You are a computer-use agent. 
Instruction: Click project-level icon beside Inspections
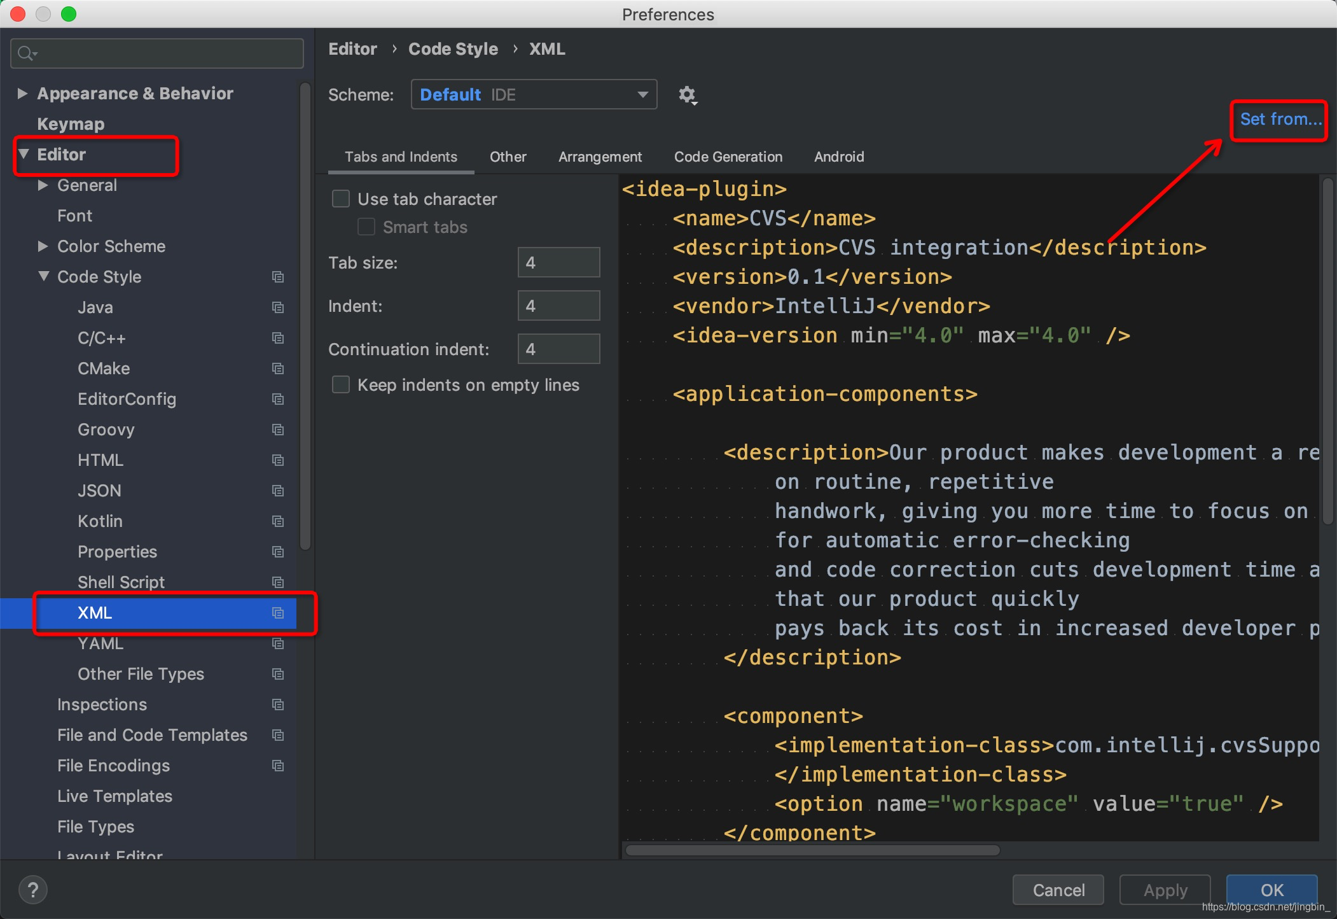click(278, 705)
